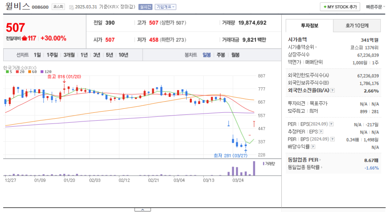Click 코스피 1376위 ranking value
Image resolution: width=386 pixels, height=212 pixels.
(364, 47)
